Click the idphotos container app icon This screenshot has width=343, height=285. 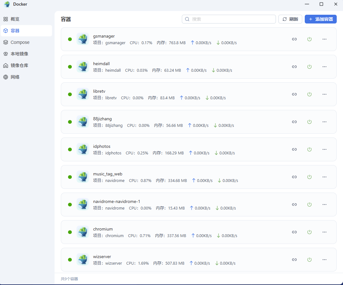[83, 149]
